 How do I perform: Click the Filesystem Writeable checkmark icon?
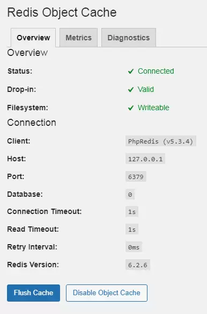pos(131,108)
